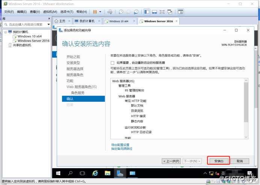The image size is (260, 185).
Task: Click the 取消 button
Action: click(x=240, y=161)
